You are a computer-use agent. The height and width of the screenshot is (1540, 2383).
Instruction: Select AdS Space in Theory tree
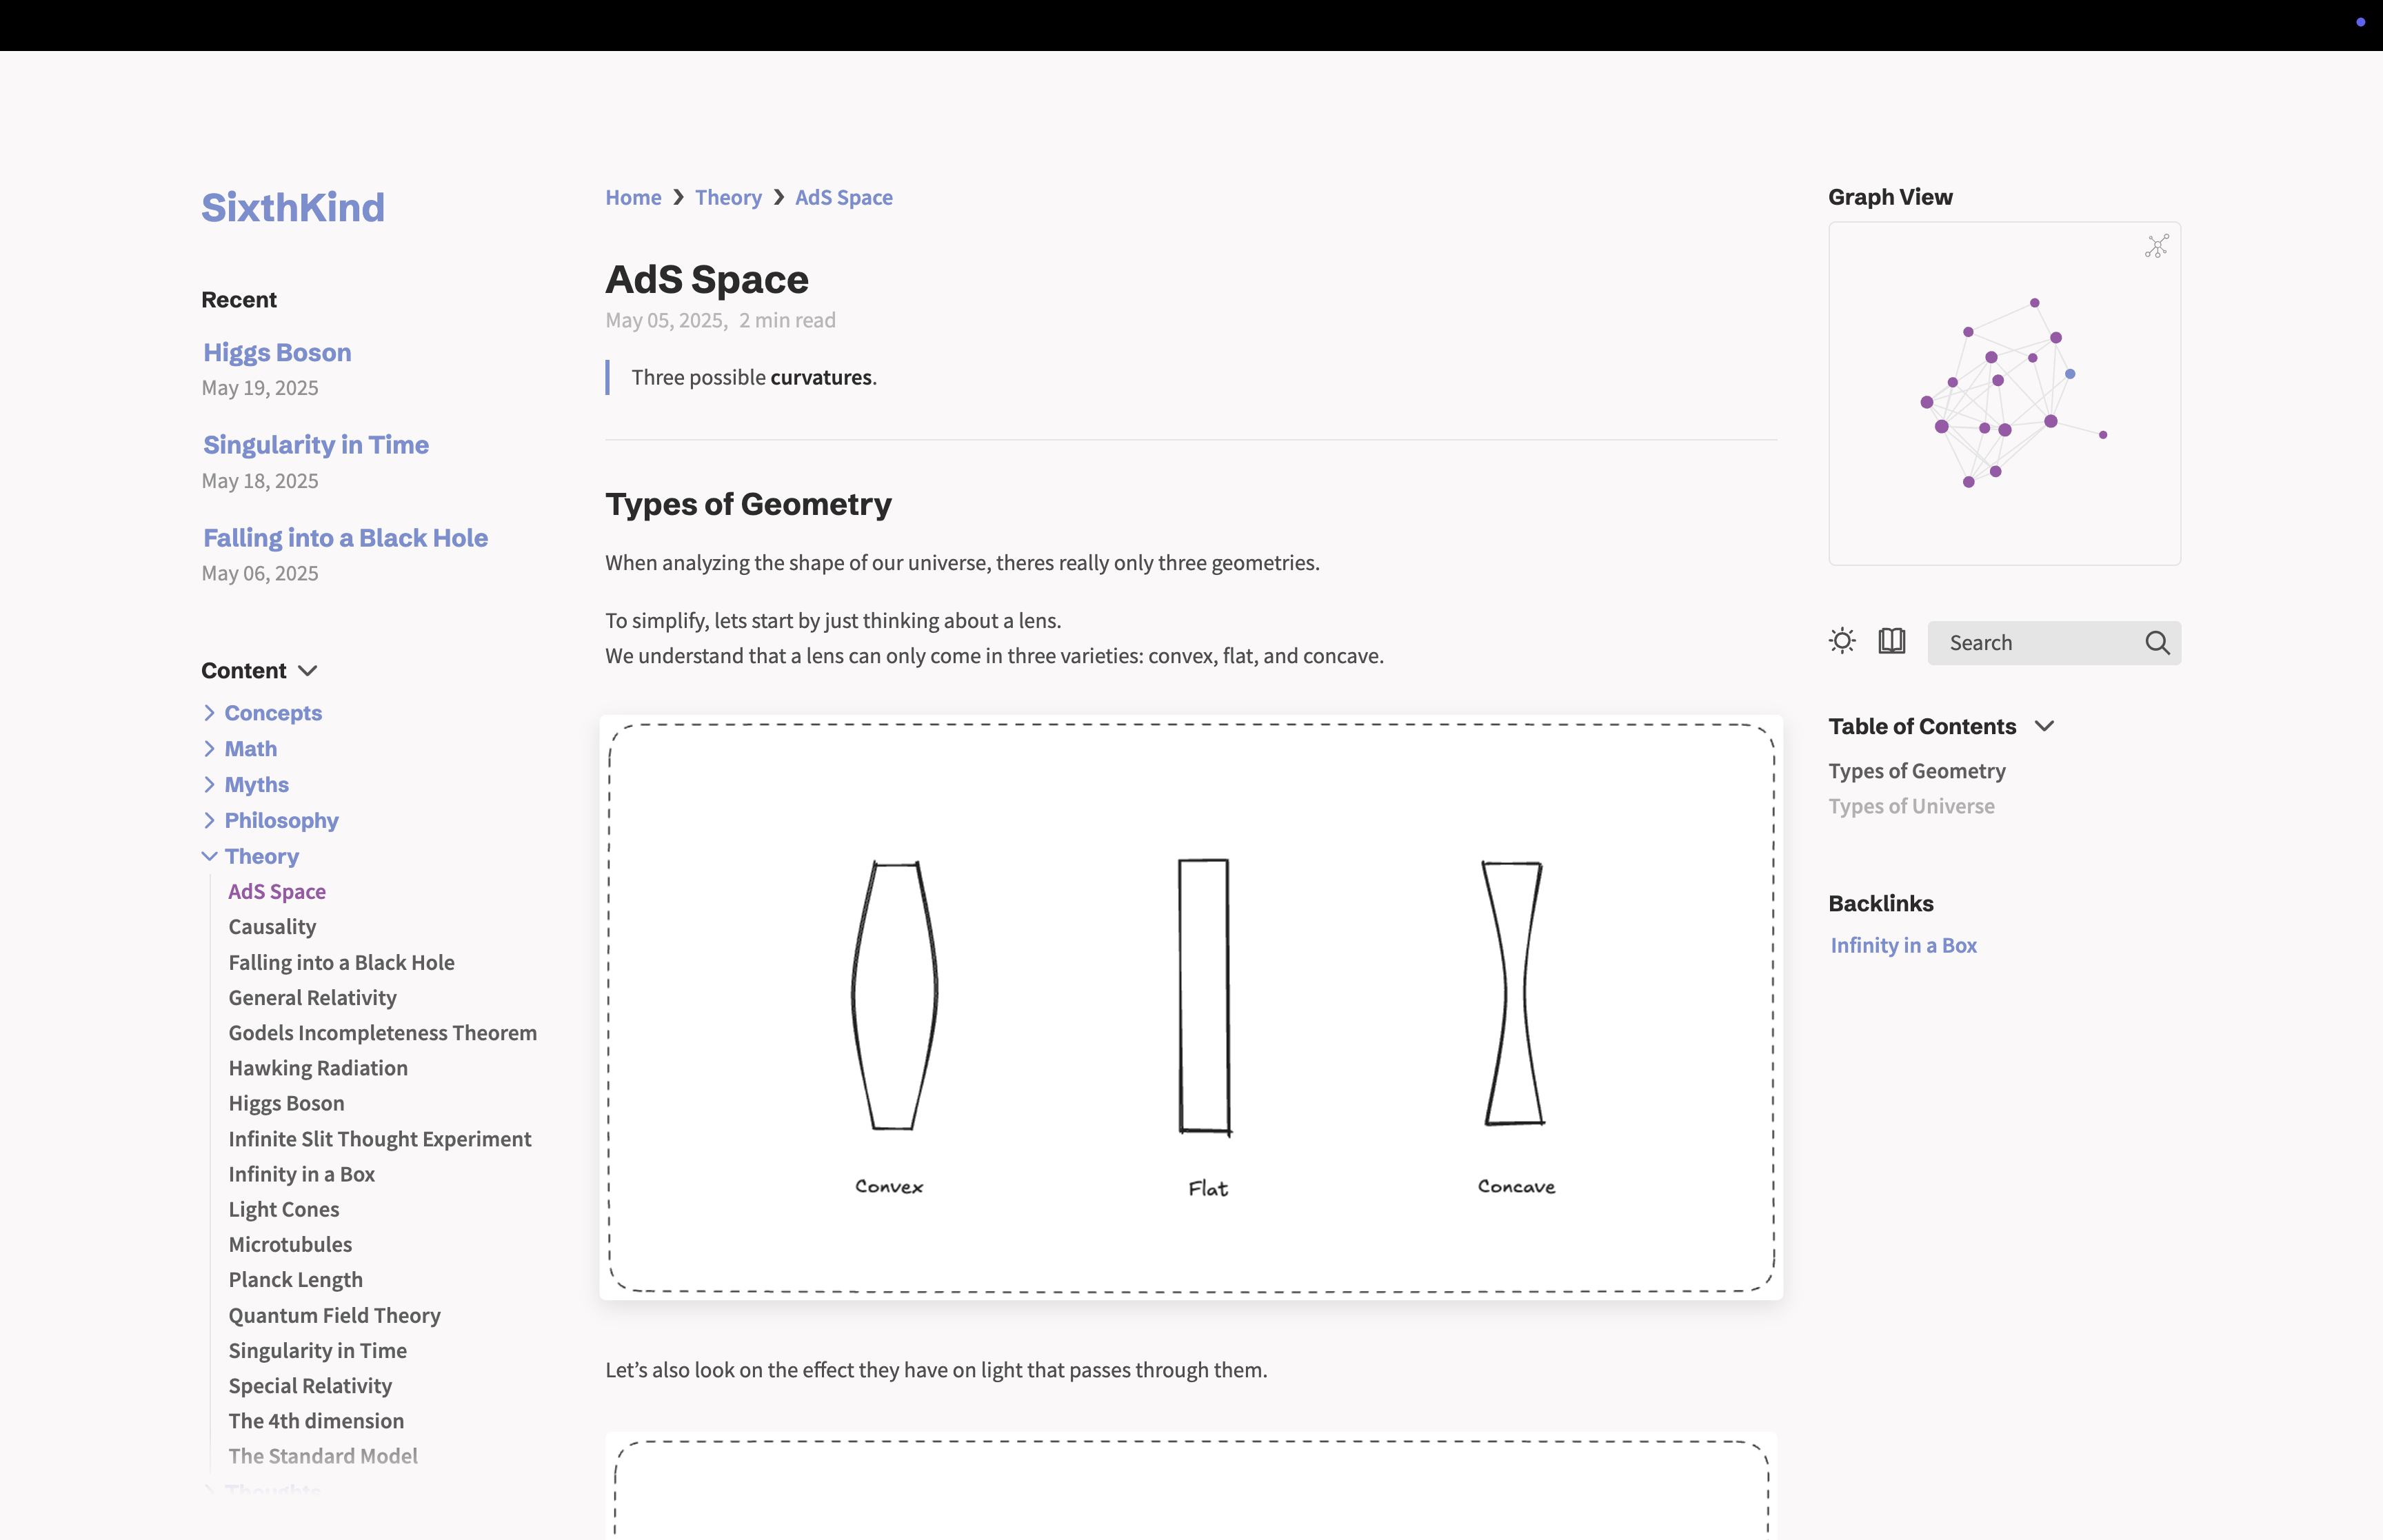pos(277,891)
